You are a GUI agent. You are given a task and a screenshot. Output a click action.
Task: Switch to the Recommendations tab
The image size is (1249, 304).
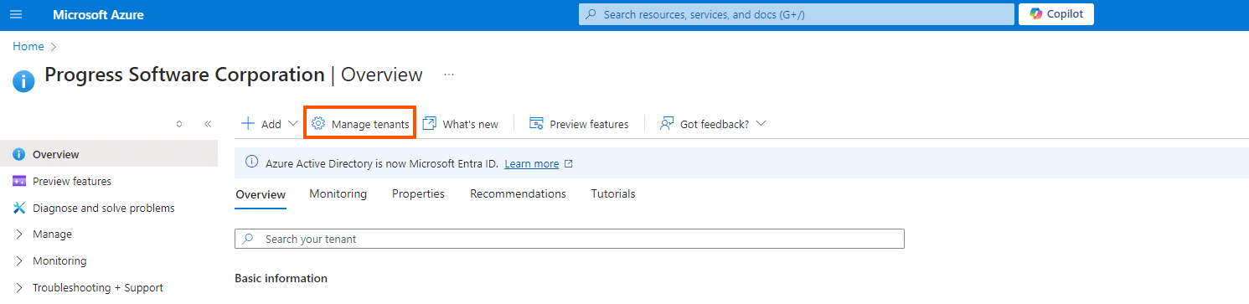518,193
